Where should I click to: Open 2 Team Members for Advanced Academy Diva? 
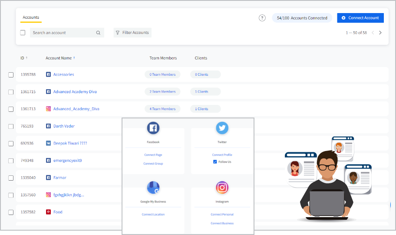(x=162, y=92)
